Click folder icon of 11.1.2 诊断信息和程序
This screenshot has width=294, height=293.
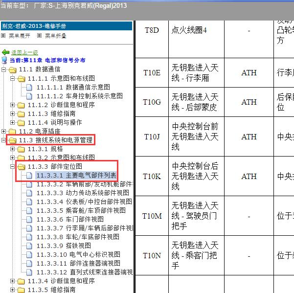pos(21,105)
